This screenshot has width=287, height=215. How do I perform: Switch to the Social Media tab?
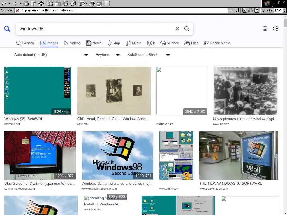[217, 43]
